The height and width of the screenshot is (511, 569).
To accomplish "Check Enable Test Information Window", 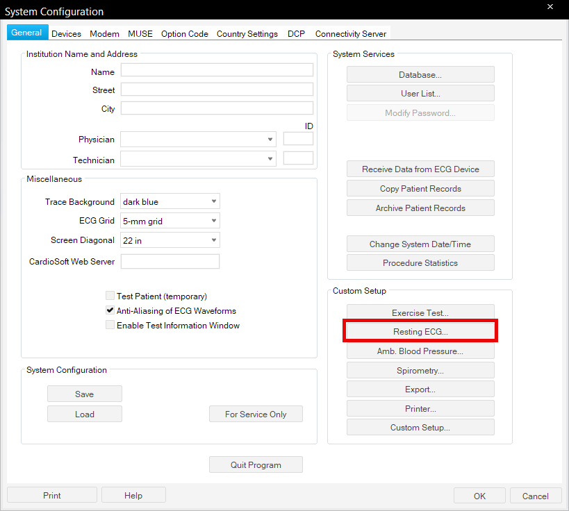I will coord(110,326).
